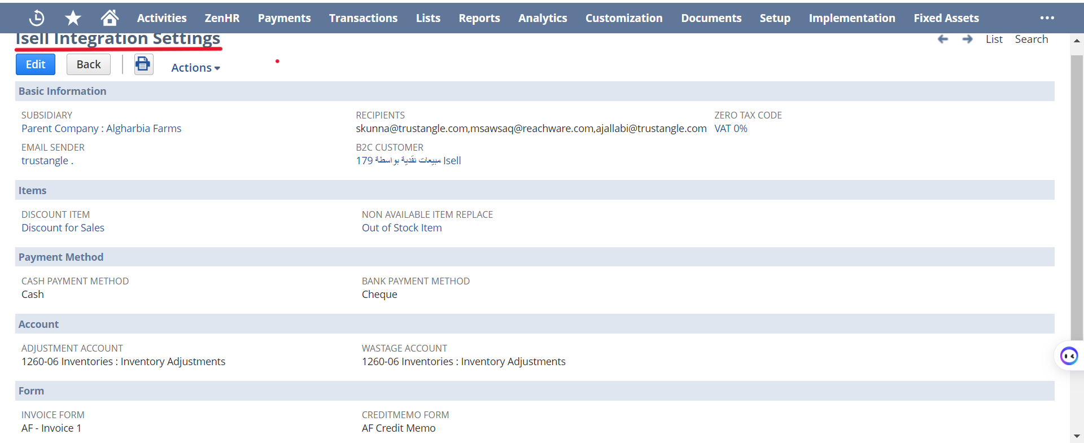
Task: Click the SUBSIDIARY field label
Action: [x=47, y=115]
